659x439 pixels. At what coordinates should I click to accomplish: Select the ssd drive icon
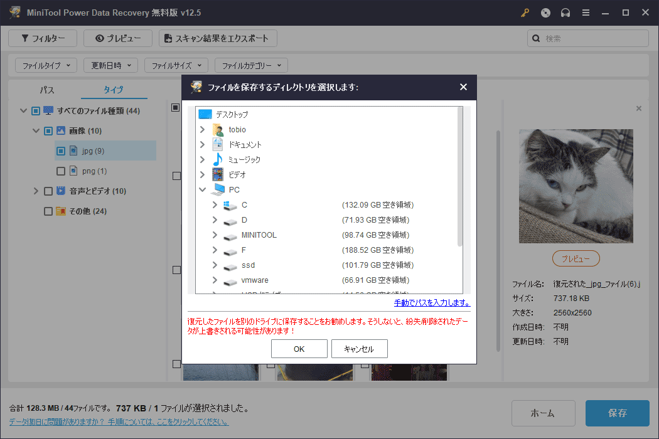(230, 267)
